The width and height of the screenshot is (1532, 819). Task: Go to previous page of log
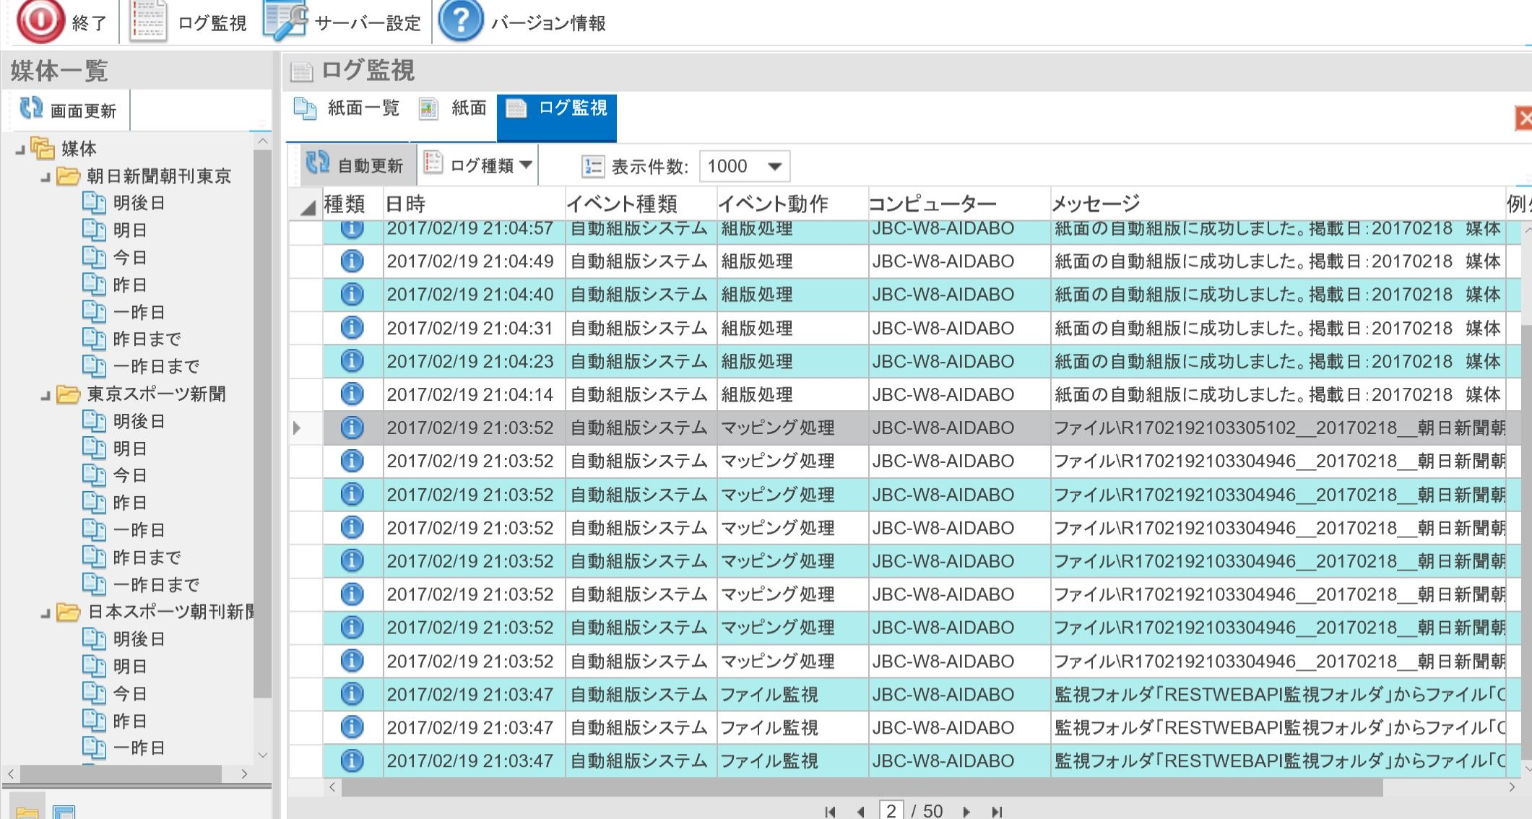click(x=860, y=811)
